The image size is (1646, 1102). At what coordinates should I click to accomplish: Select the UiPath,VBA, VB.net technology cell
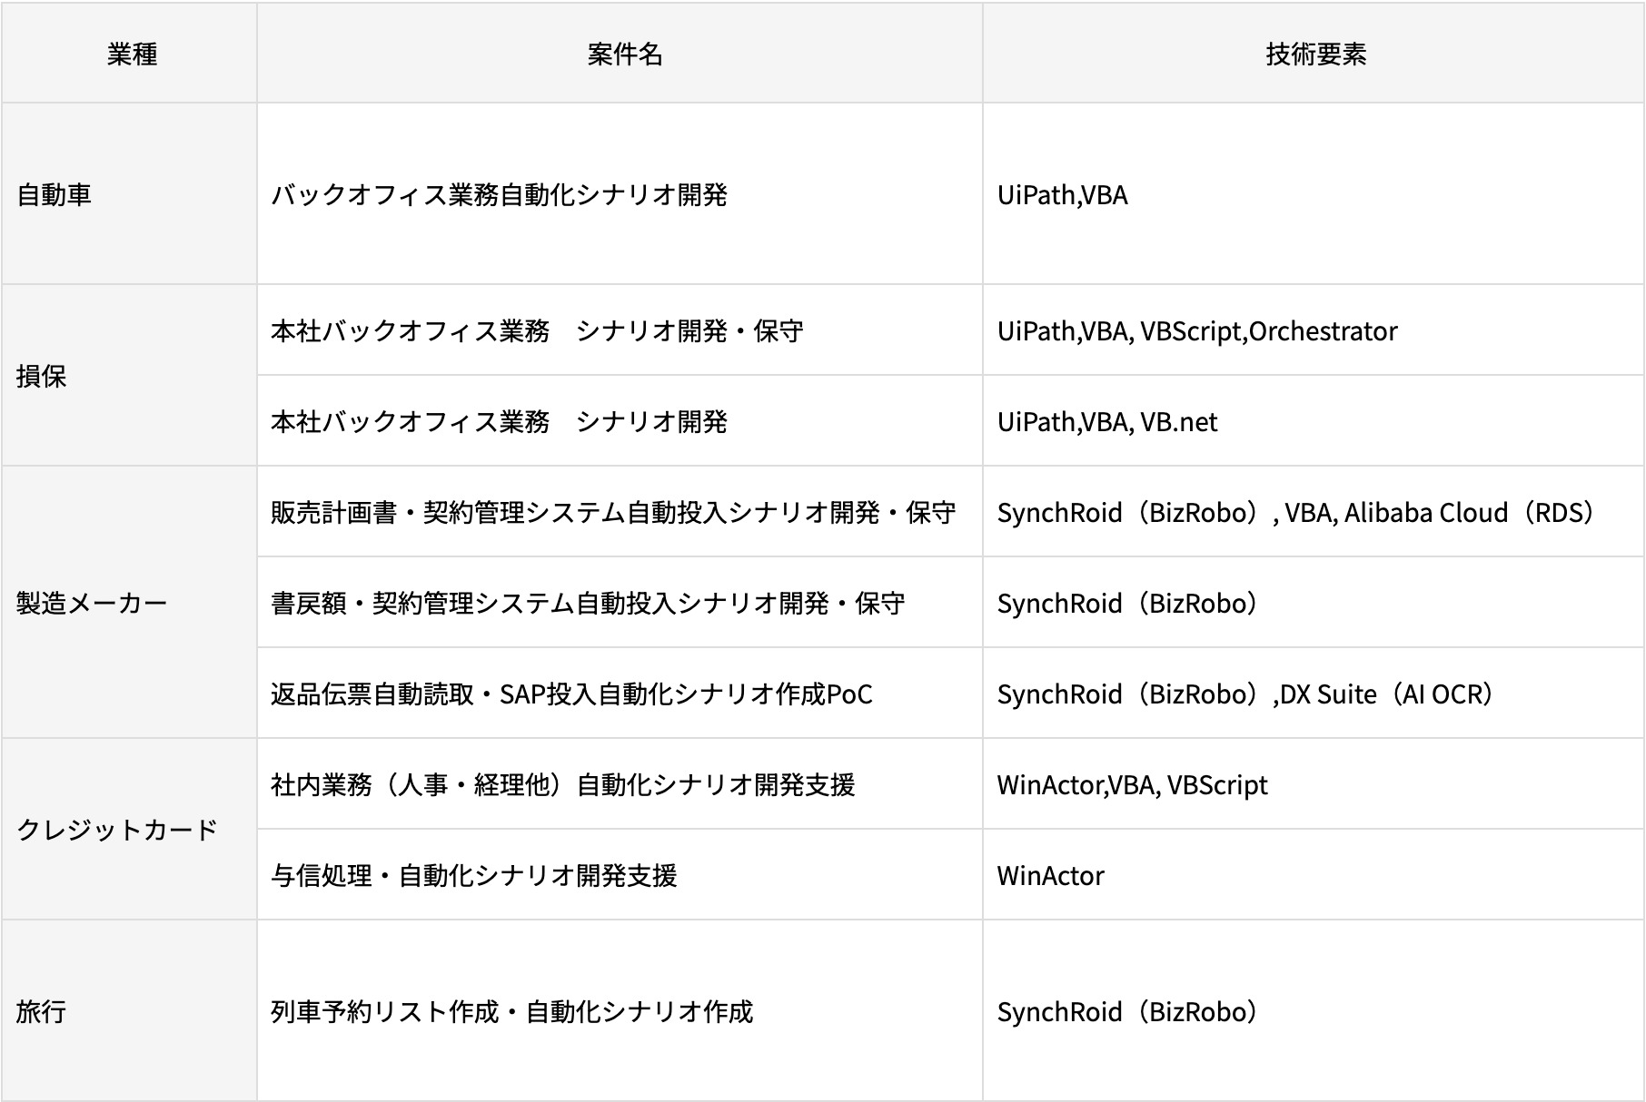[1106, 422]
